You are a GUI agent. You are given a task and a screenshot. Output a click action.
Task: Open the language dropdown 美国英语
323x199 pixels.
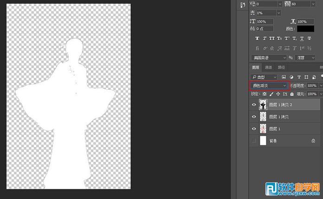tap(269, 58)
